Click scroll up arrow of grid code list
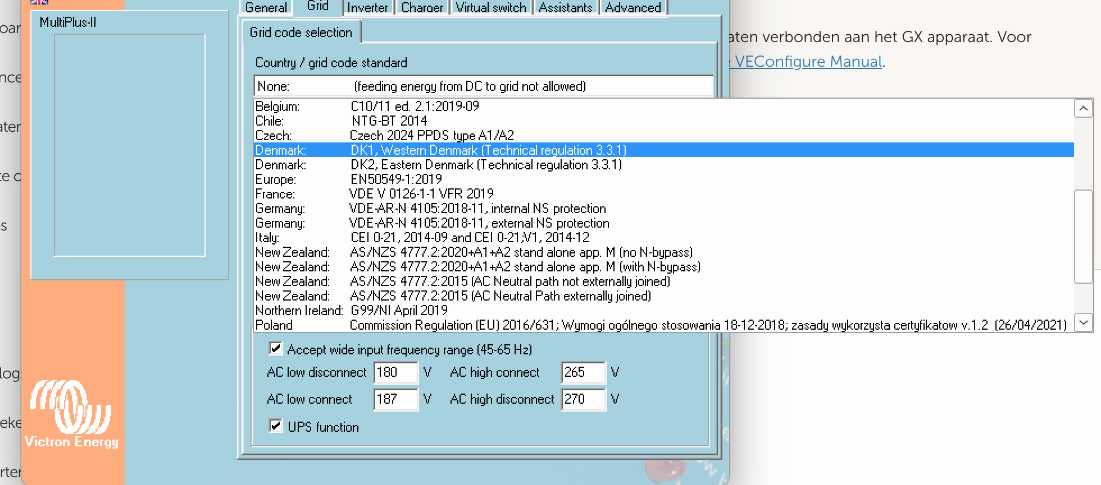This screenshot has height=485, width=1101. 1083,108
